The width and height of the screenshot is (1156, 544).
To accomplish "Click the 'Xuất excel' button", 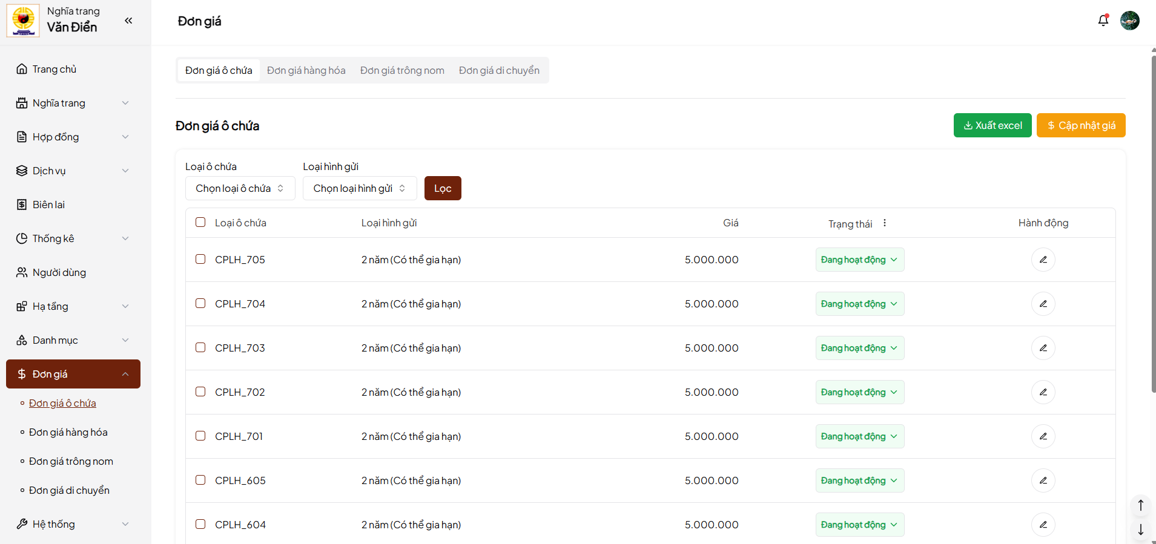I will pyautogui.click(x=992, y=125).
